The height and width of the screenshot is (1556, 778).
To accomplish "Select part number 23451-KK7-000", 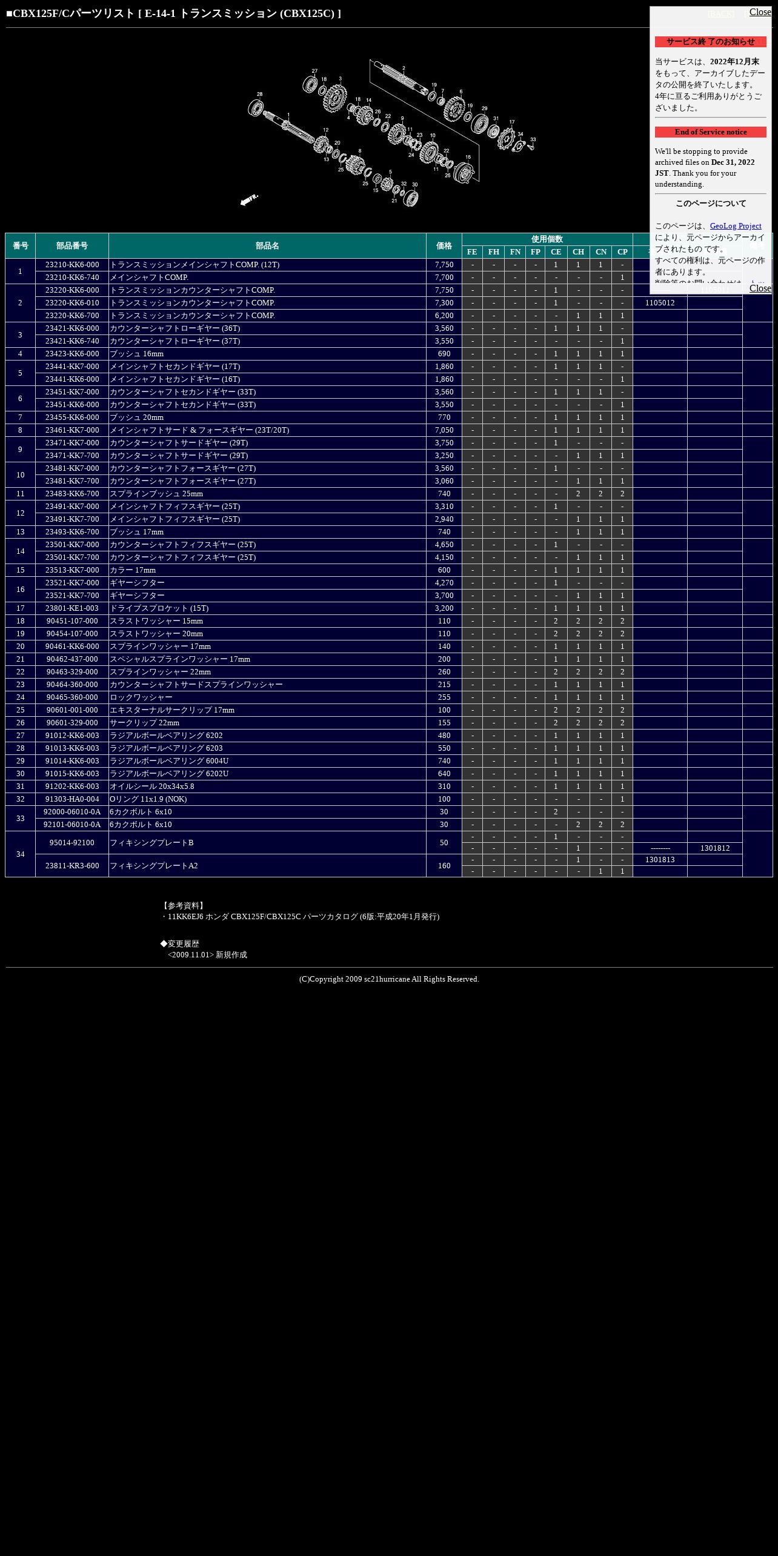I will click(72, 392).
